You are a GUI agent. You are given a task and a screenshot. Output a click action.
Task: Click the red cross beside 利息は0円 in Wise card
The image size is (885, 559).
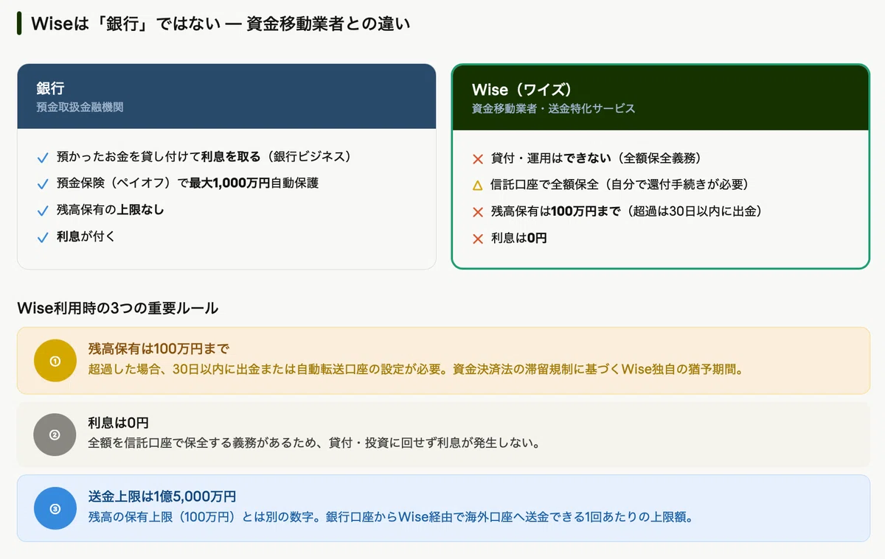477,239
